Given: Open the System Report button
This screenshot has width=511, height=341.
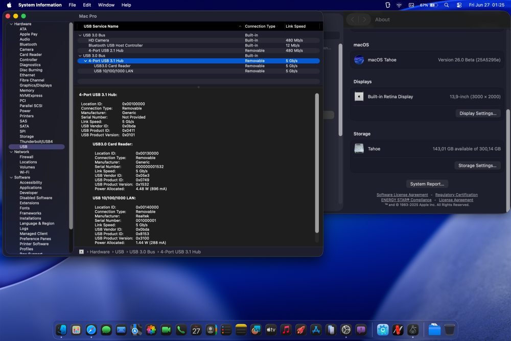Looking at the screenshot, I should [x=427, y=184].
